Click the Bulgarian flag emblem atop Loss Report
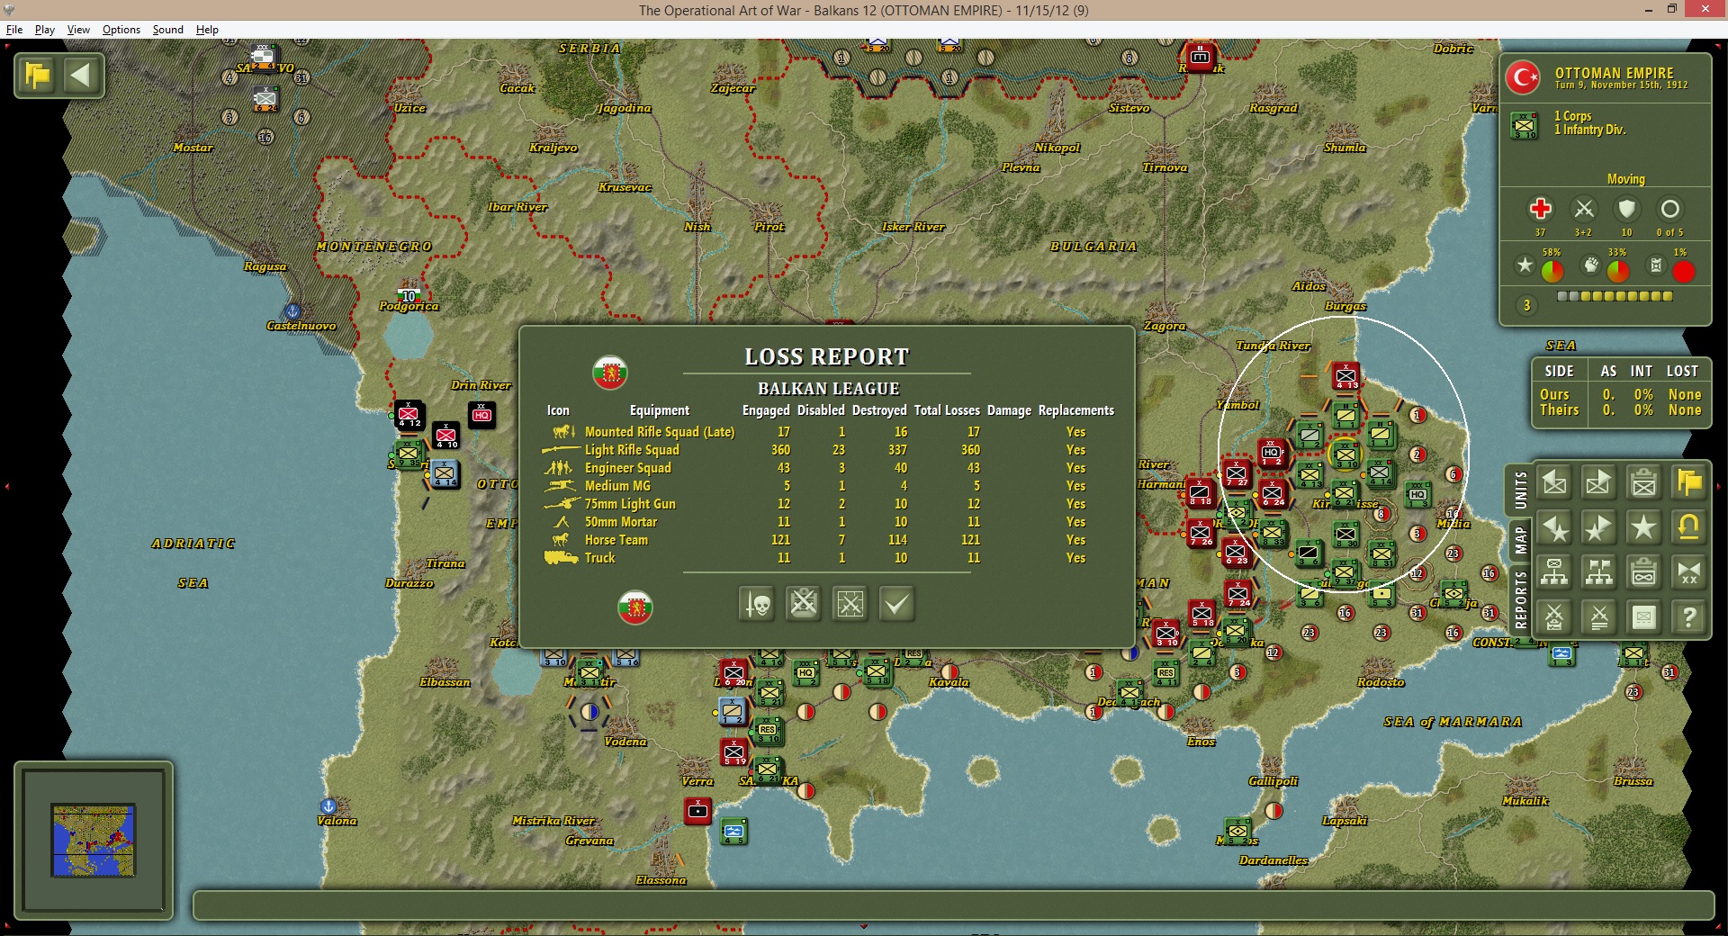The image size is (1728, 936). [610, 372]
